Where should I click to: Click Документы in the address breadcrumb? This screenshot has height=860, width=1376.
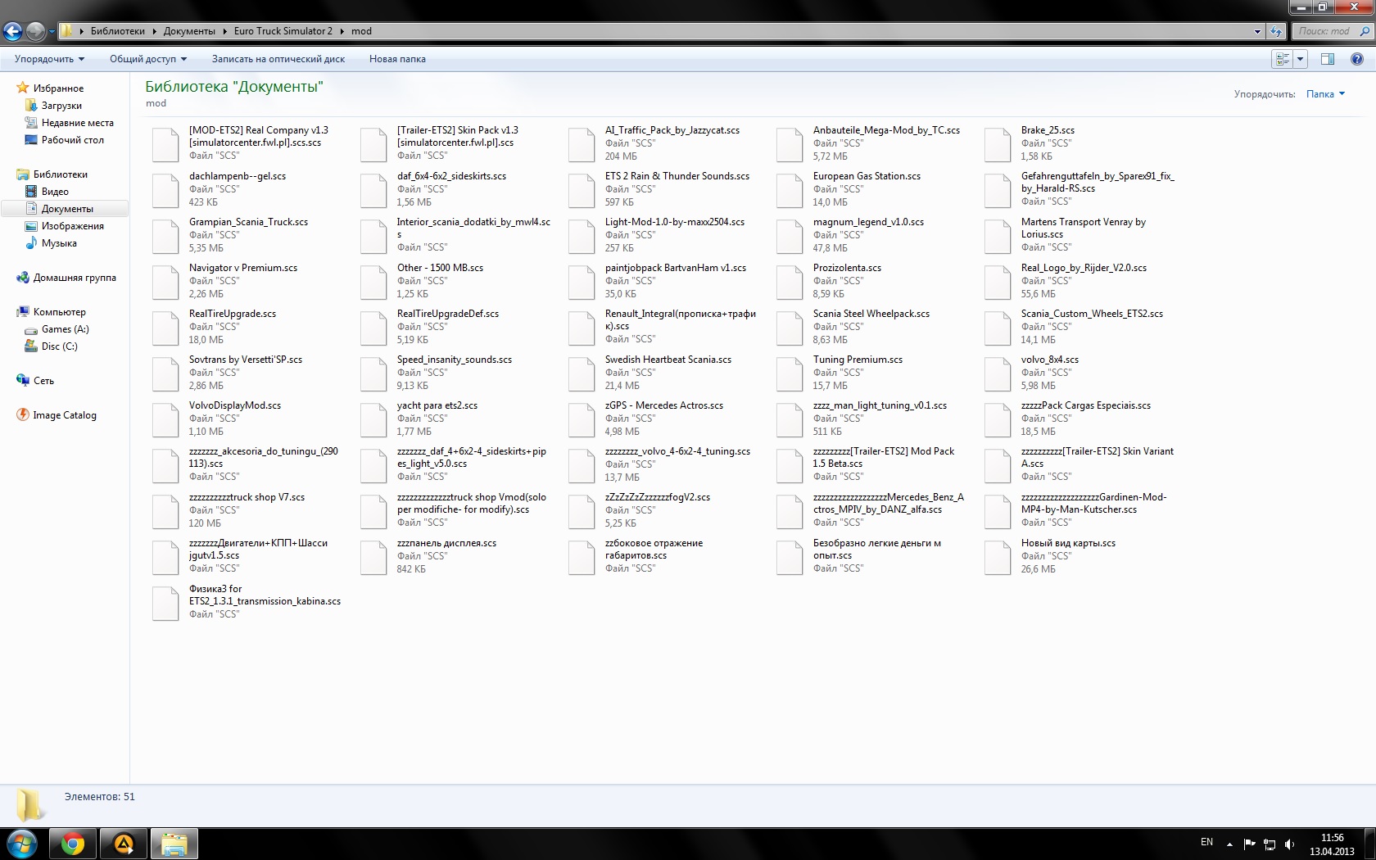[x=189, y=31]
